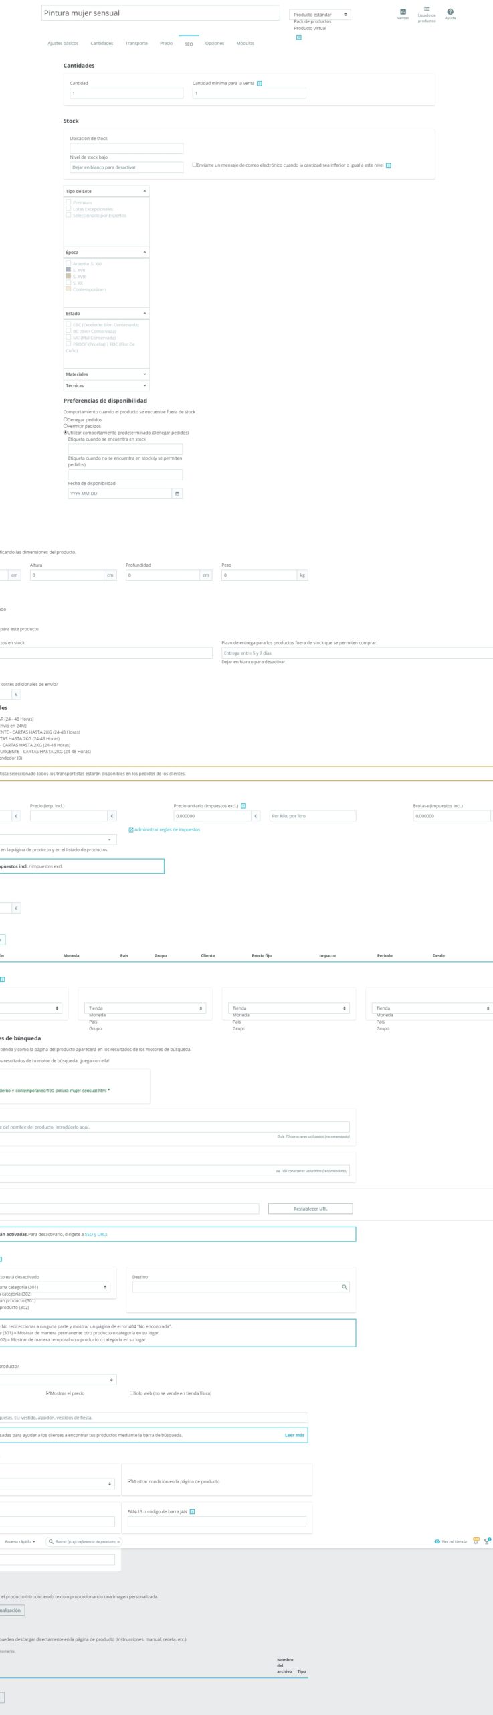Open calendar icon for Fecha de disponibilidad
This screenshot has height=1715, width=493.
pyautogui.click(x=177, y=494)
